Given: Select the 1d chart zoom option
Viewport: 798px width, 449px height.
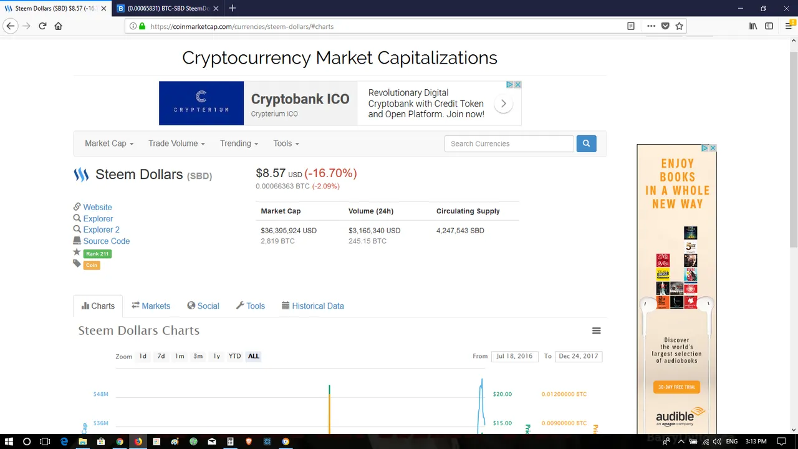Looking at the screenshot, I should [x=143, y=356].
